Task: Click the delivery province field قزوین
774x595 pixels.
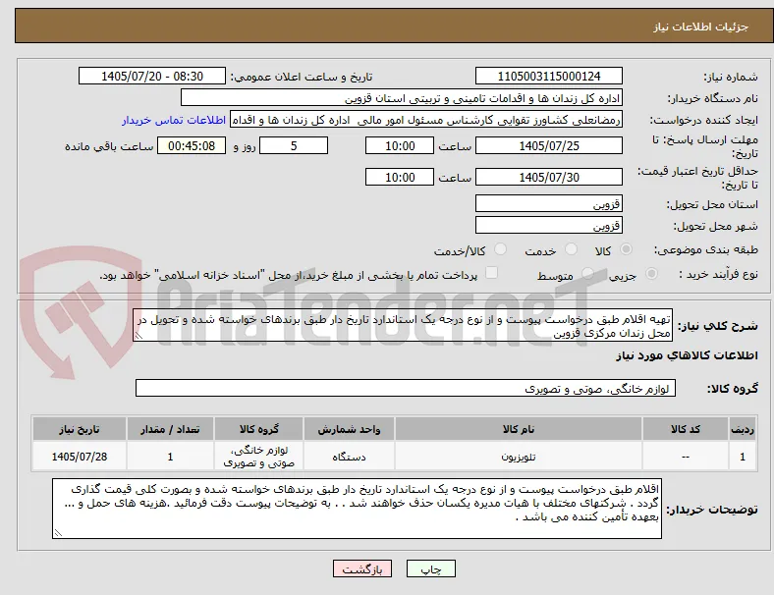Action: click(x=548, y=204)
